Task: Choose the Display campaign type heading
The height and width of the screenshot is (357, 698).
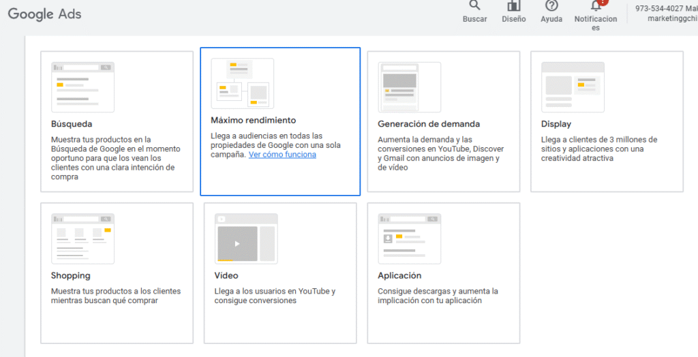Action: (x=556, y=124)
